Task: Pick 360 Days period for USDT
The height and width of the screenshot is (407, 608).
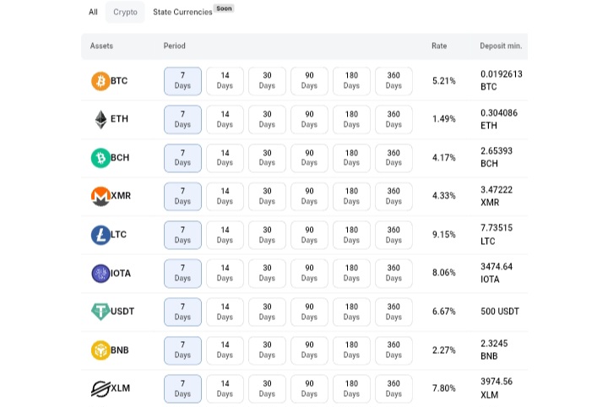Action: click(394, 312)
